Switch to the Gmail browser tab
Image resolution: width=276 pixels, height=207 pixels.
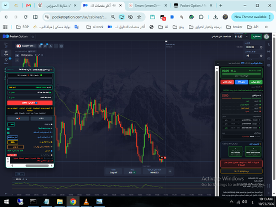point(29,6)
